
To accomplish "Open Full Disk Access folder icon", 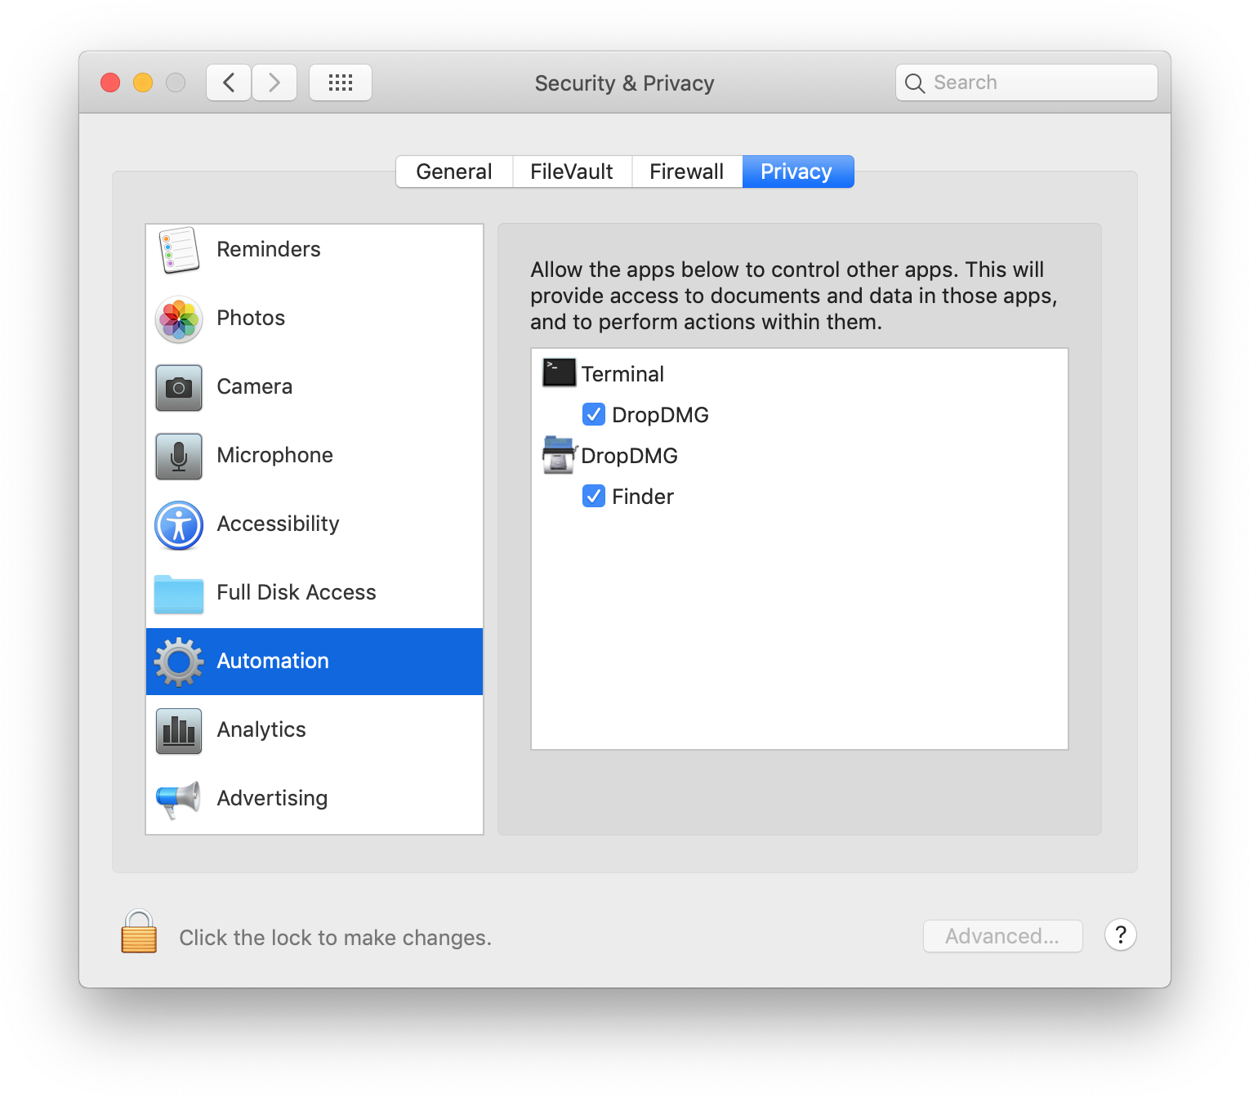I will pos(179,593).
